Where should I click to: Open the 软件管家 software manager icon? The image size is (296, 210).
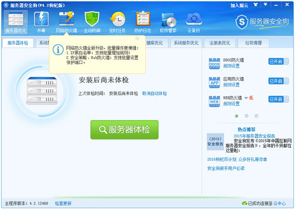[168, 22]
